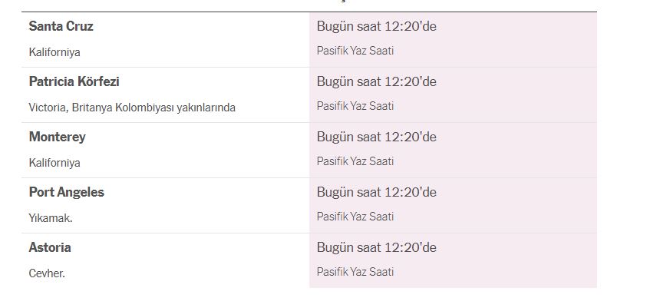The image size is (670, 298).
Task: Click Victoria, Britanya Kolombiyası yakınlarında text
Action: pyautogui.click(x=132, y=108)
